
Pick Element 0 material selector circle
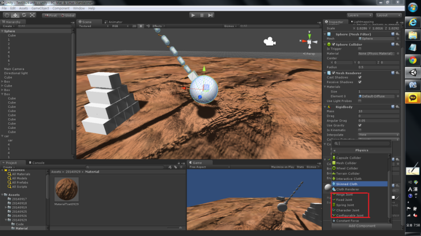pyautogui.click(x=398, y=97)
